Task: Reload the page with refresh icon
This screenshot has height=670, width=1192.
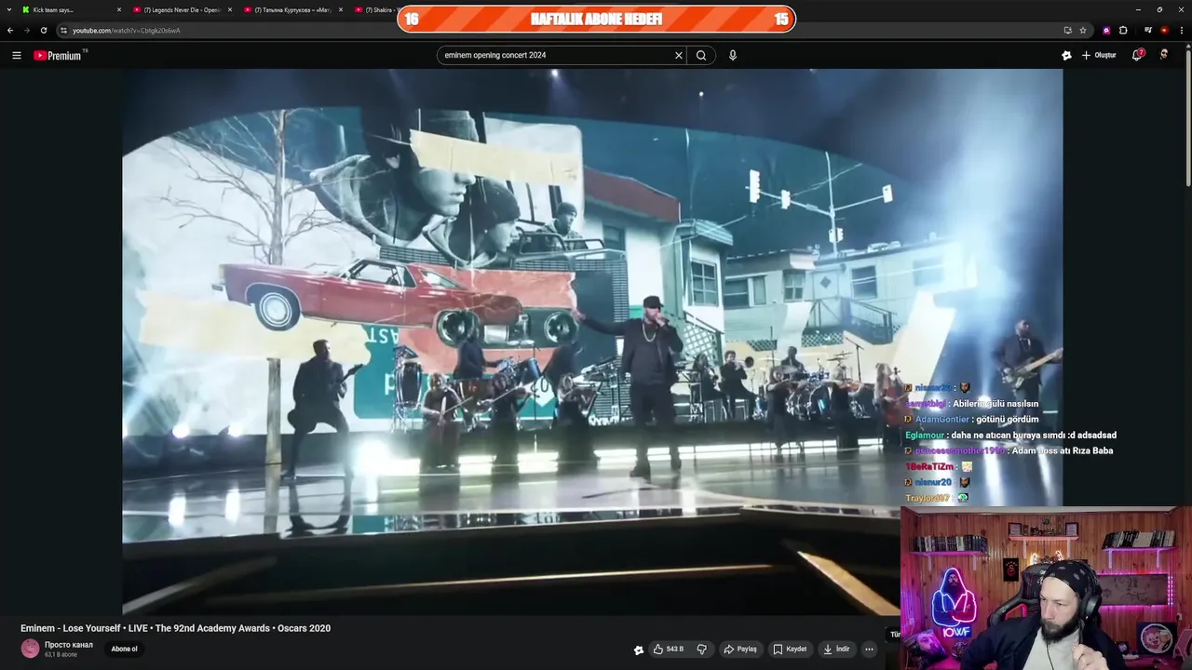Action: pyautogui.click(x=43, y=30)
